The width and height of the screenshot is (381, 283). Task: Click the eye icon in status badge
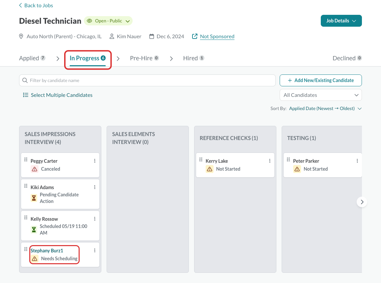click(89, 21)
